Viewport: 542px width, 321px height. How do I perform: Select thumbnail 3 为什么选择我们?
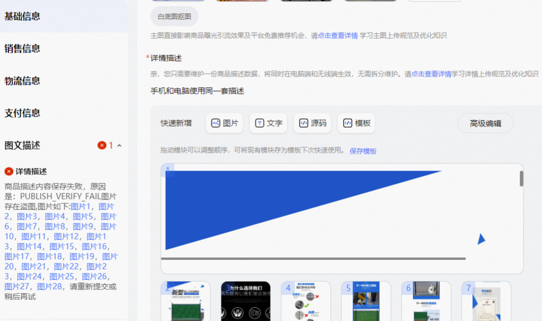tap(245, 301)
